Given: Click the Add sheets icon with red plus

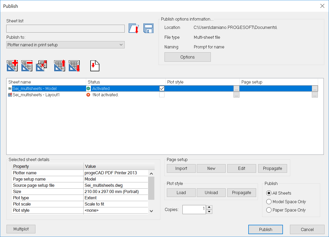Looking at the screenshot, I should click(12, 66).
